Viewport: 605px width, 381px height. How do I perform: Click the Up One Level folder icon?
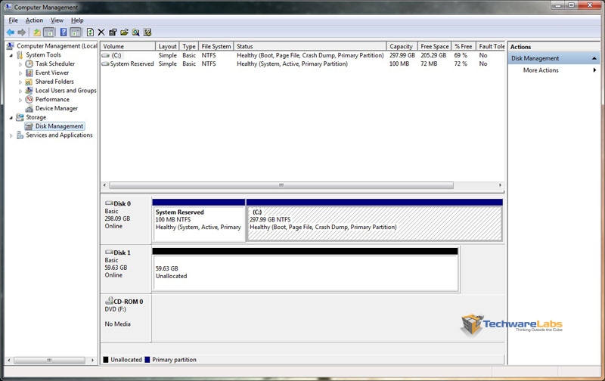(36, 33)
